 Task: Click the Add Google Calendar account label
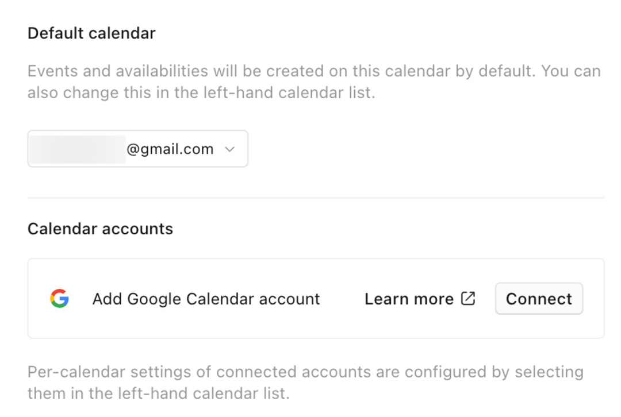point(206,299)
